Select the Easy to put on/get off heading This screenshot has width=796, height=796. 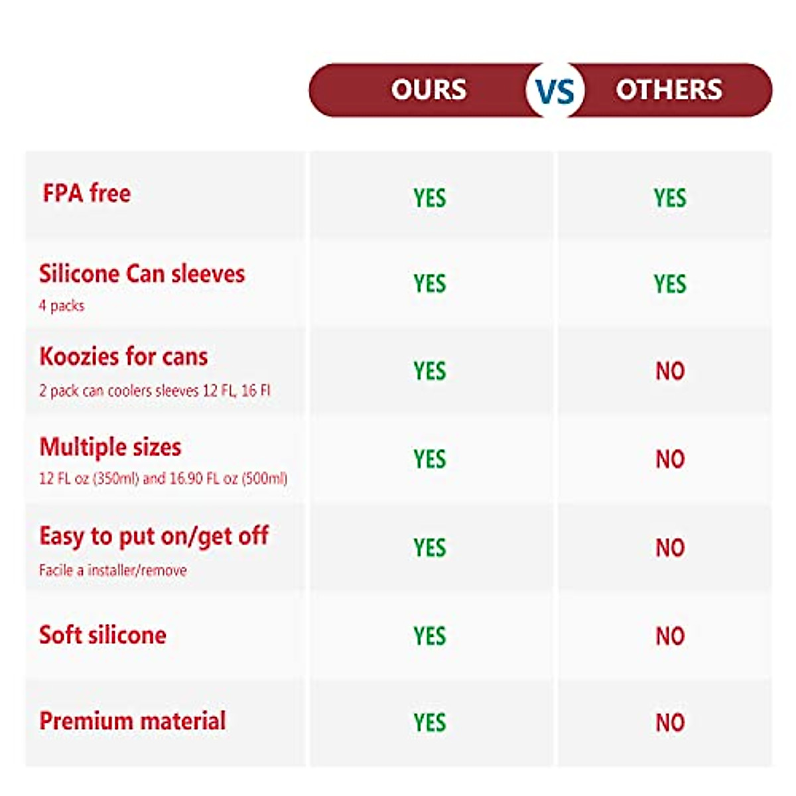point(154,536)
